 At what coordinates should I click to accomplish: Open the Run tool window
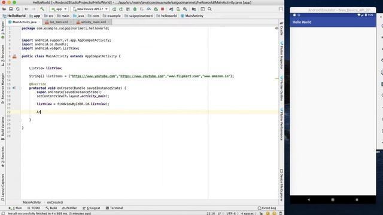15,208
